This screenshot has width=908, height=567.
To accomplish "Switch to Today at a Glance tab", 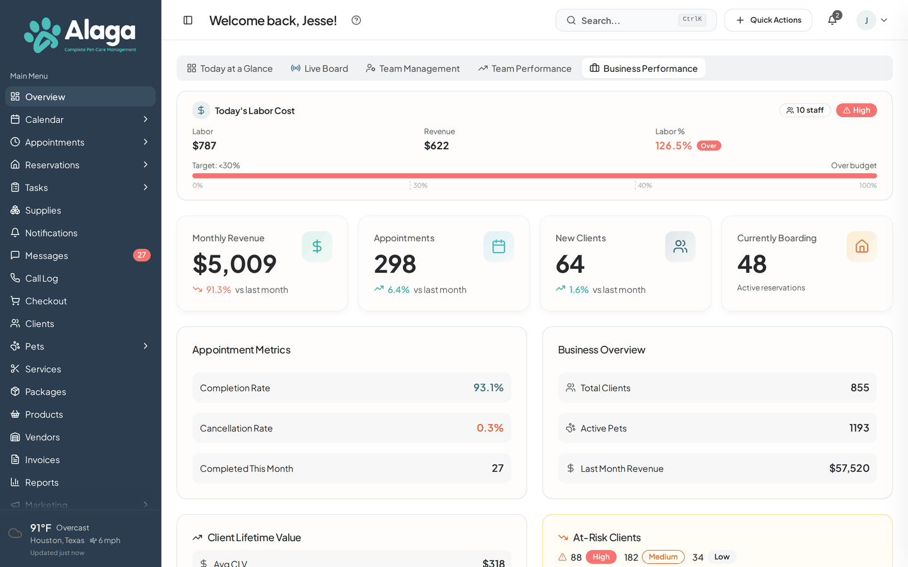I will [230, 68].
